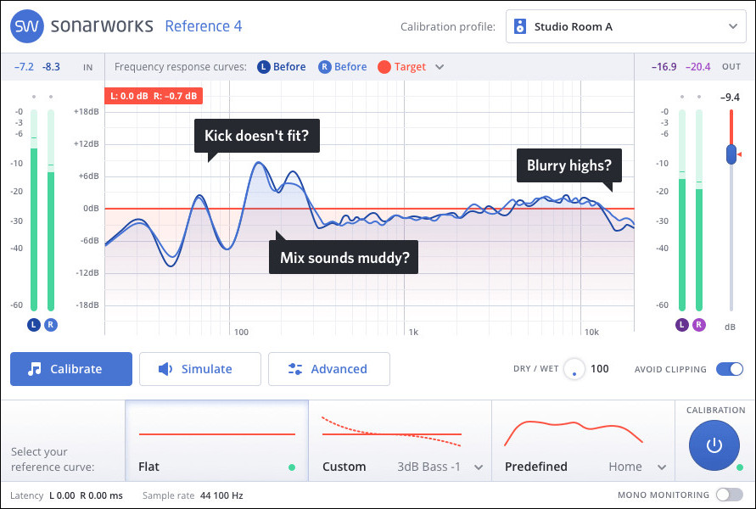Click the Dry/Wet dial showing 100
This screenshot has width=756, height=509.
tap(574, 368)
